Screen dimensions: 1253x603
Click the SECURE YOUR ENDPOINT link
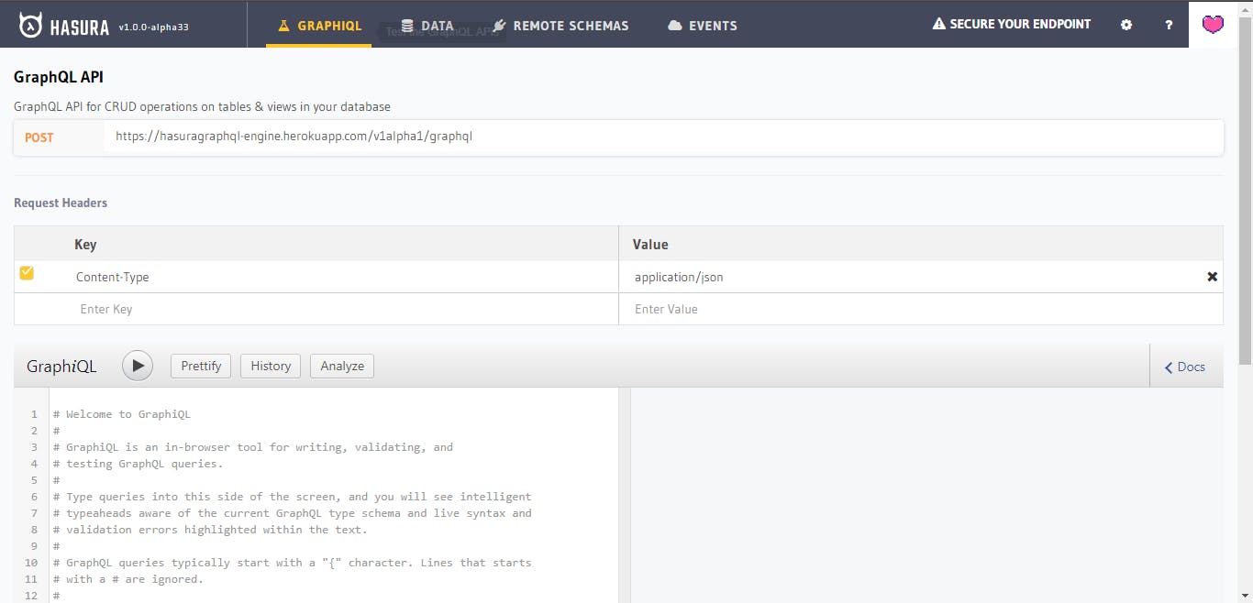click(1018, 24)
